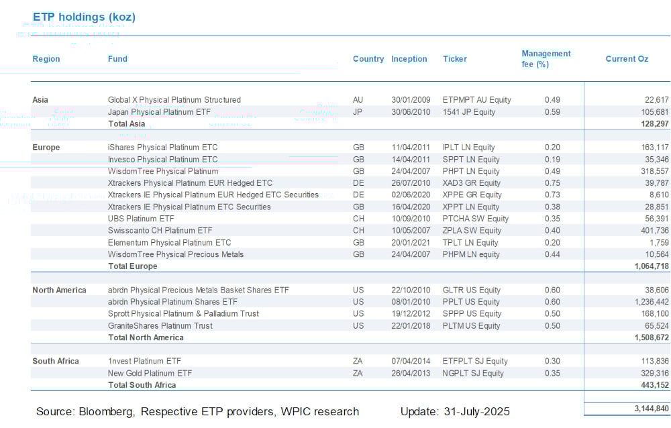The width and height of the screenshot is (671, 428).
Task: Click the SPPP US Equity ticker
Action: coord(471,314)
